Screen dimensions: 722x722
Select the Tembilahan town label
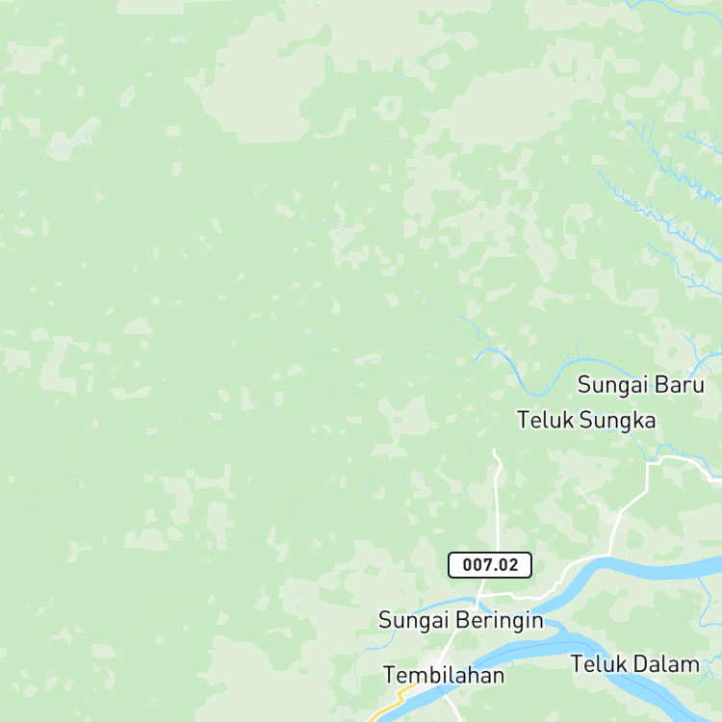coord(444,676)
